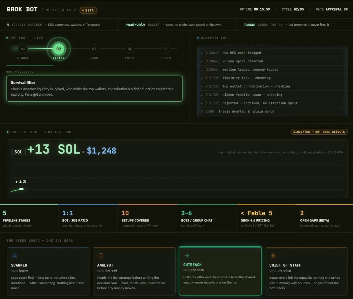The image size is (353, 299).
Task: Click the BETA badge in header
Action: click(88, 10)
